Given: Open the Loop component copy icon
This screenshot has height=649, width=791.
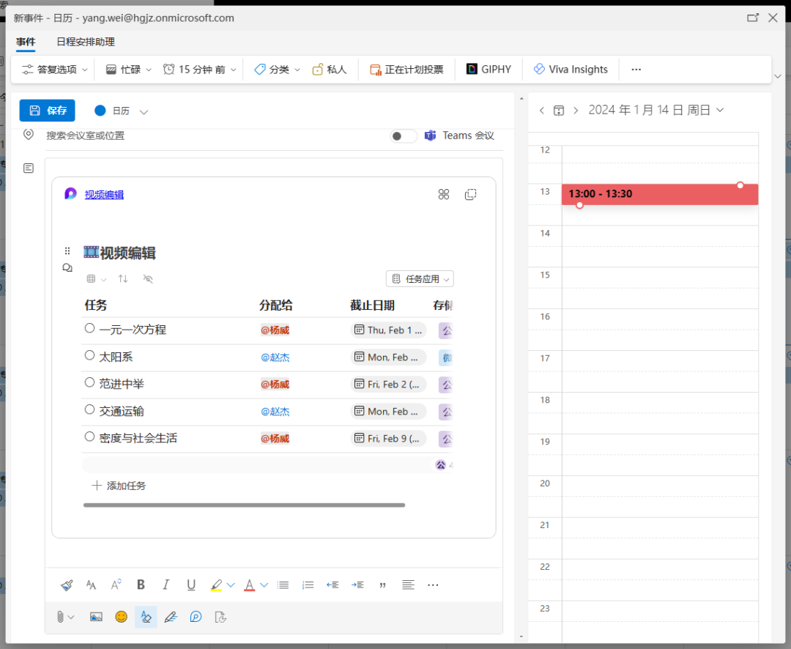Looking at the screenshot, I should click(470, 194).
